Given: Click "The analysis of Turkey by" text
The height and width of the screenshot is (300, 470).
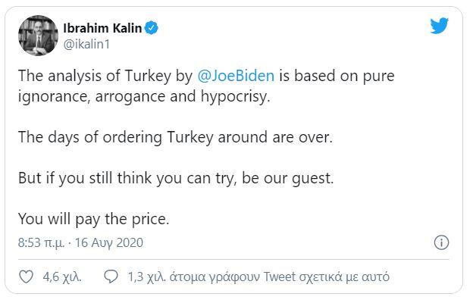Looking at the screenshot, I should 105,76.
